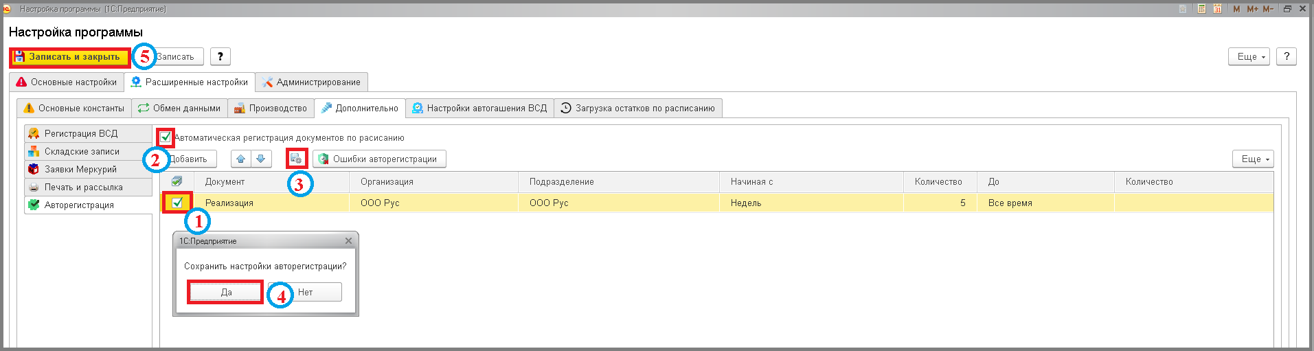
Task: Open the calculator from the title bar
Action: pyautogui.click(x=1201, y=9)
